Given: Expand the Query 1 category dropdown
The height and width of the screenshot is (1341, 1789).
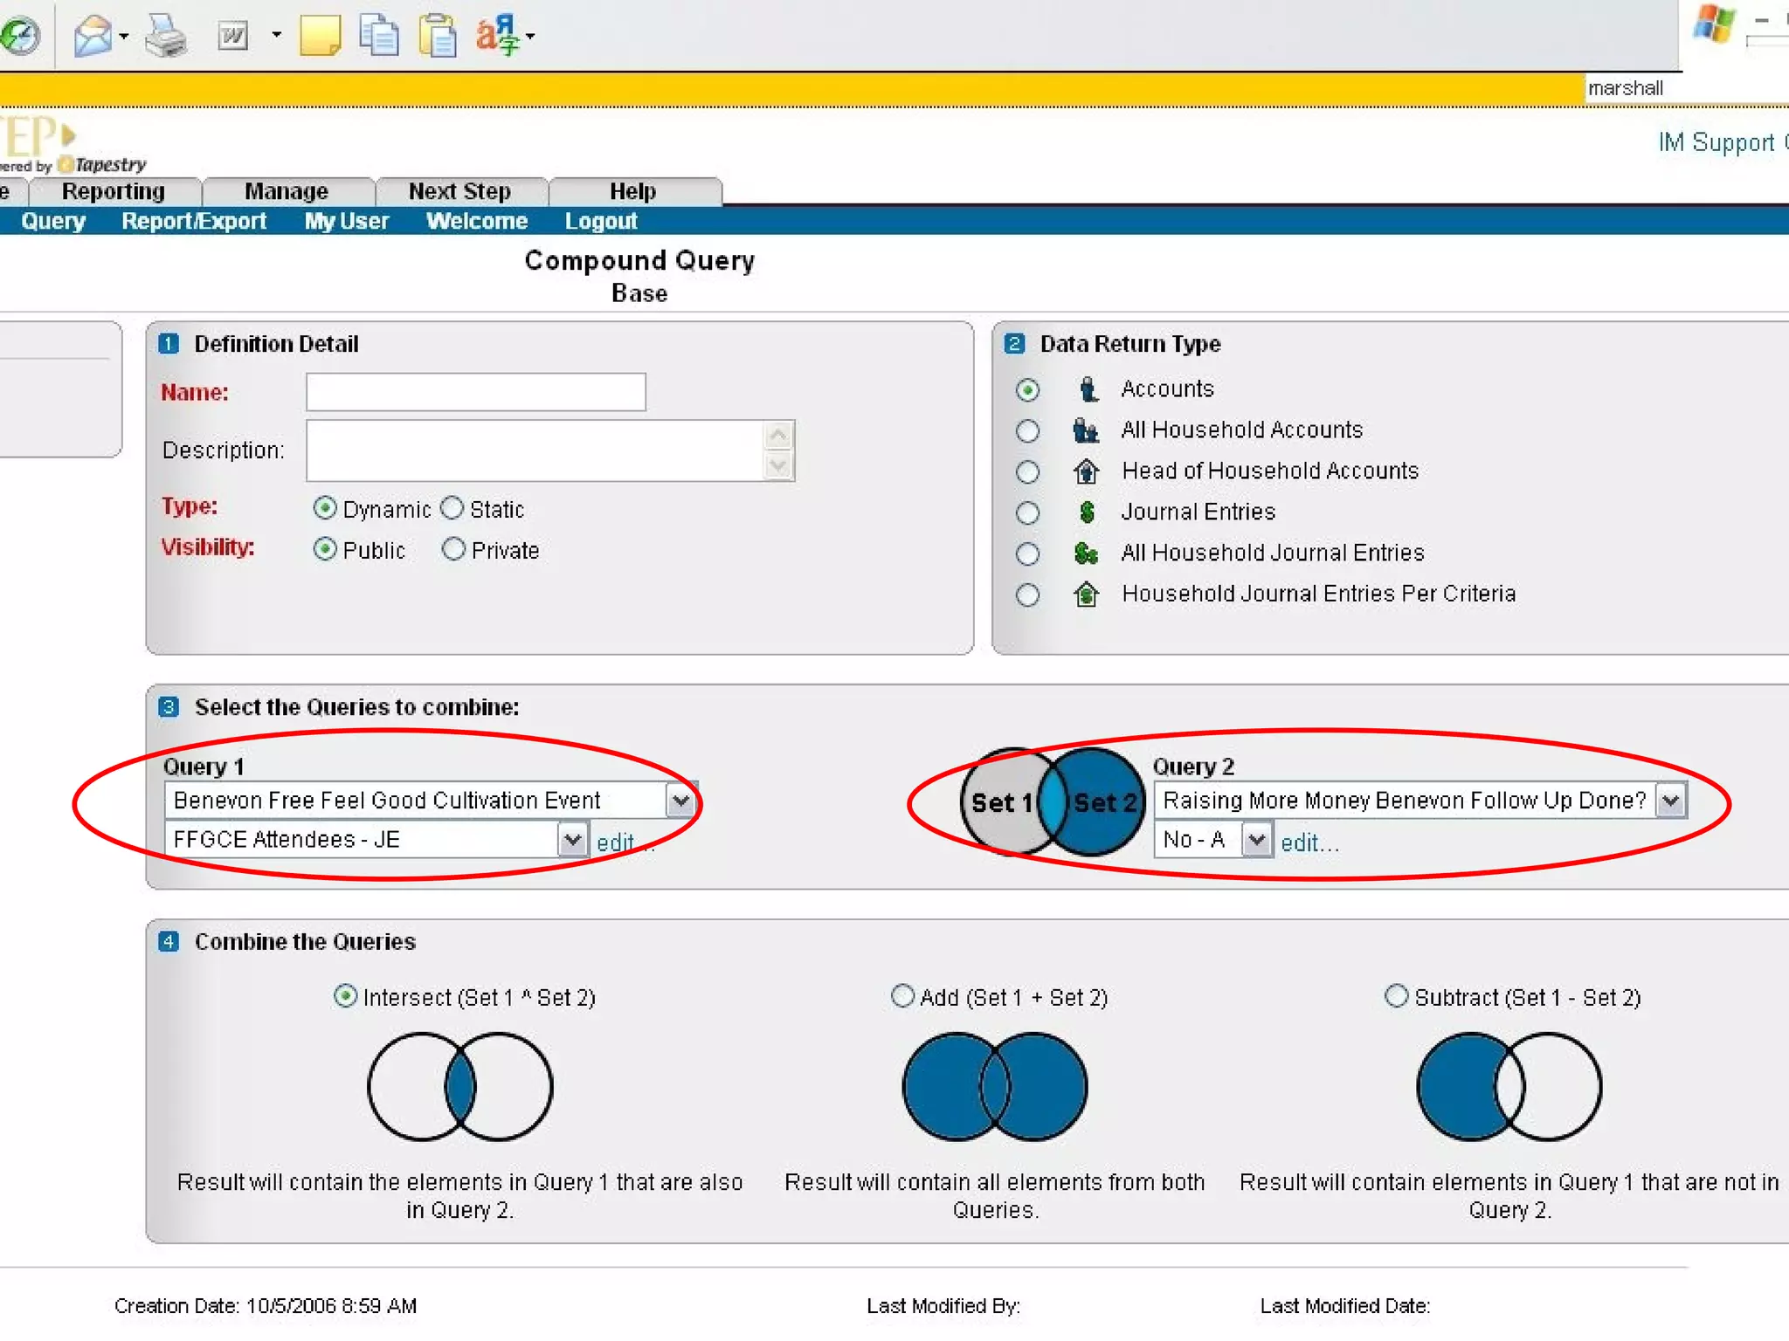Looking at the screenshot, I should 680,800.
